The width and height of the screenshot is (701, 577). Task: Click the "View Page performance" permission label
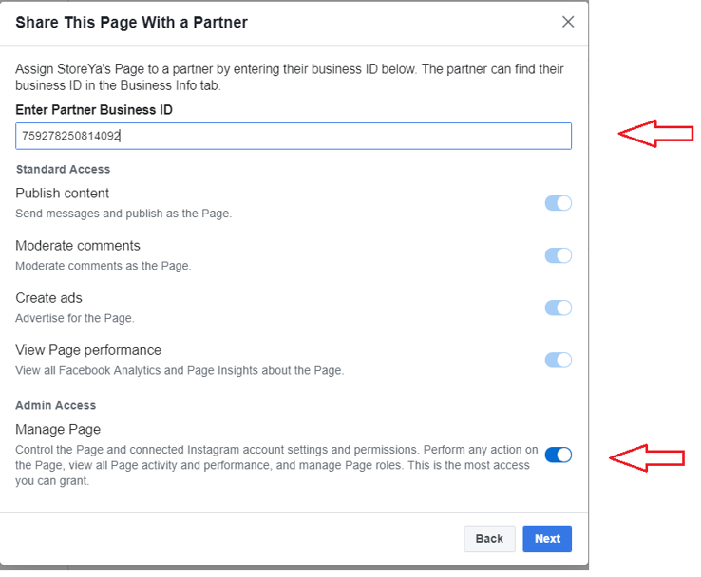pyautogui.click(x=88, y=350)
